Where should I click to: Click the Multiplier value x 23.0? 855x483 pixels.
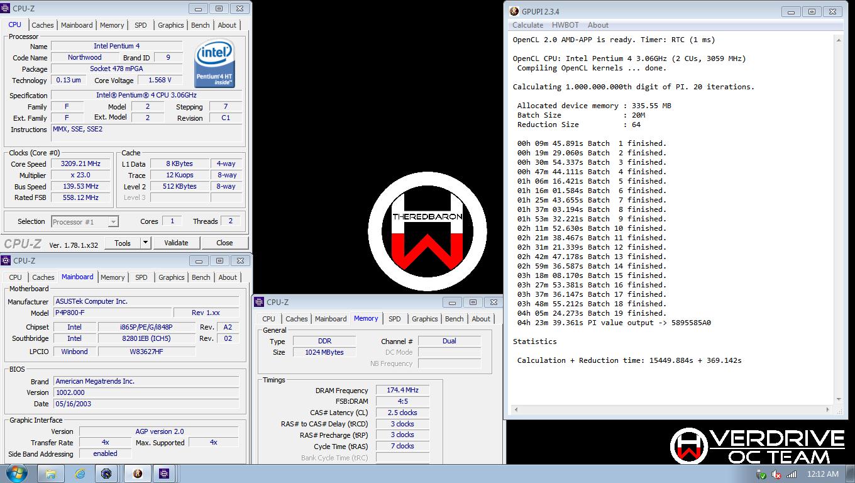[80, 175]
